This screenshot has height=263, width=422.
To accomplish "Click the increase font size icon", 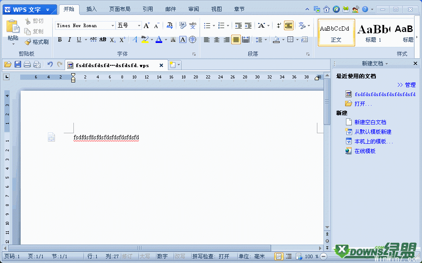I will (x=147, y=26).
